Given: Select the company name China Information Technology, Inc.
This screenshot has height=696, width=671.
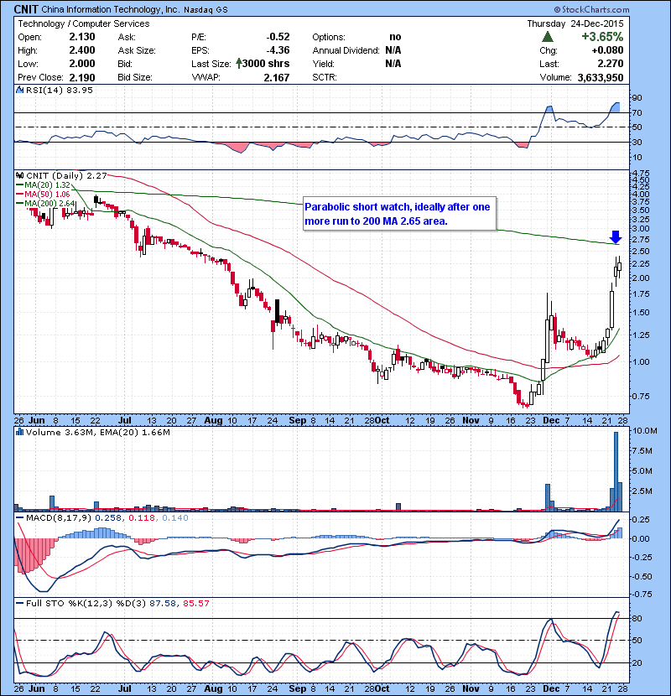Looking at the screenshot, I should pos(110,9).
